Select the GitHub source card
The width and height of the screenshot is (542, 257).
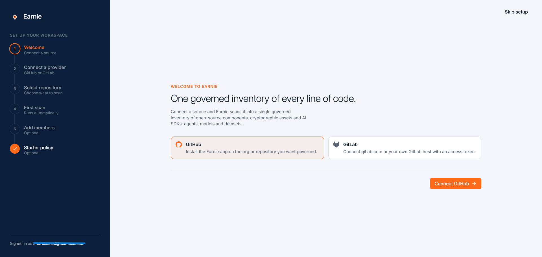click(247, 148)
